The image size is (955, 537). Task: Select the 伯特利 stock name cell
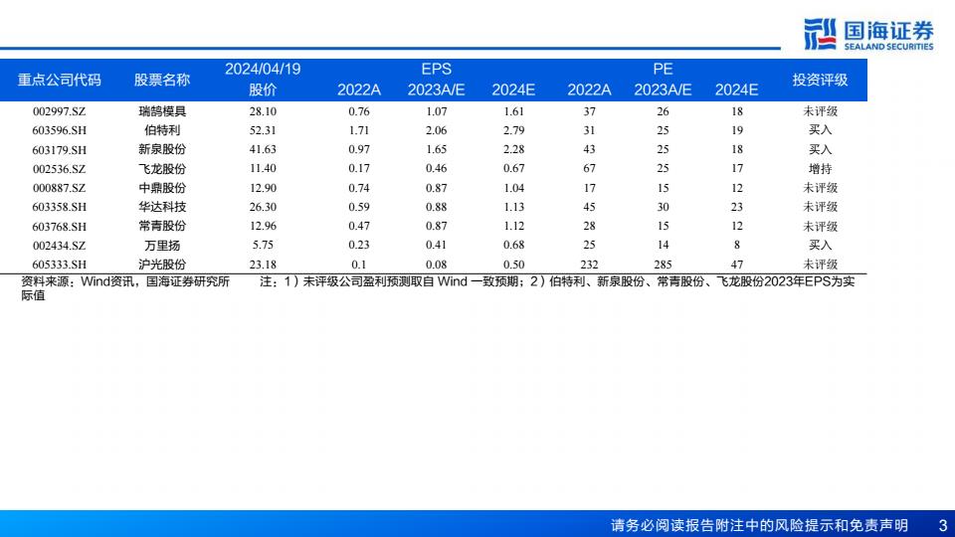click(x=162, y=130)
